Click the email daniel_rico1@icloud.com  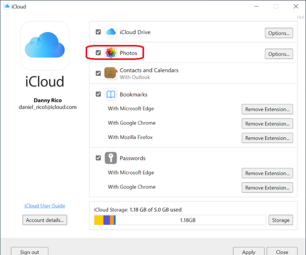[47, 107]
